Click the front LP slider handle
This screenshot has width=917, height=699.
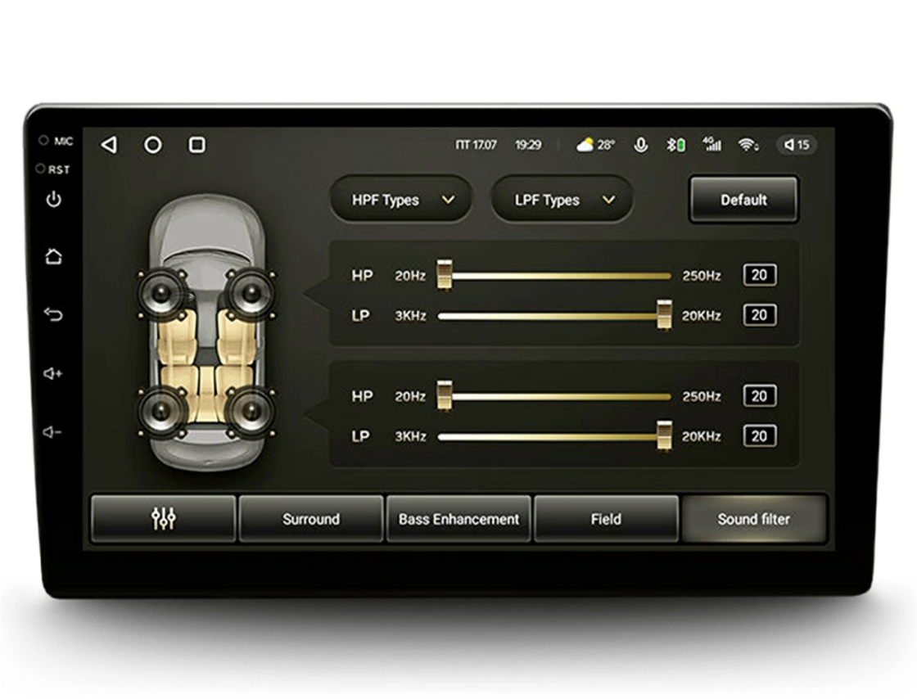point(664,315)
